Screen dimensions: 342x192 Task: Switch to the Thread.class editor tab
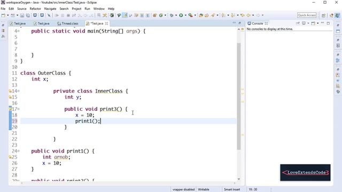tap(68, 23)
